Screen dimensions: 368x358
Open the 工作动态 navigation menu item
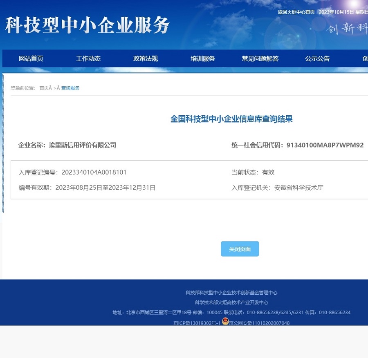coord(88,58)
